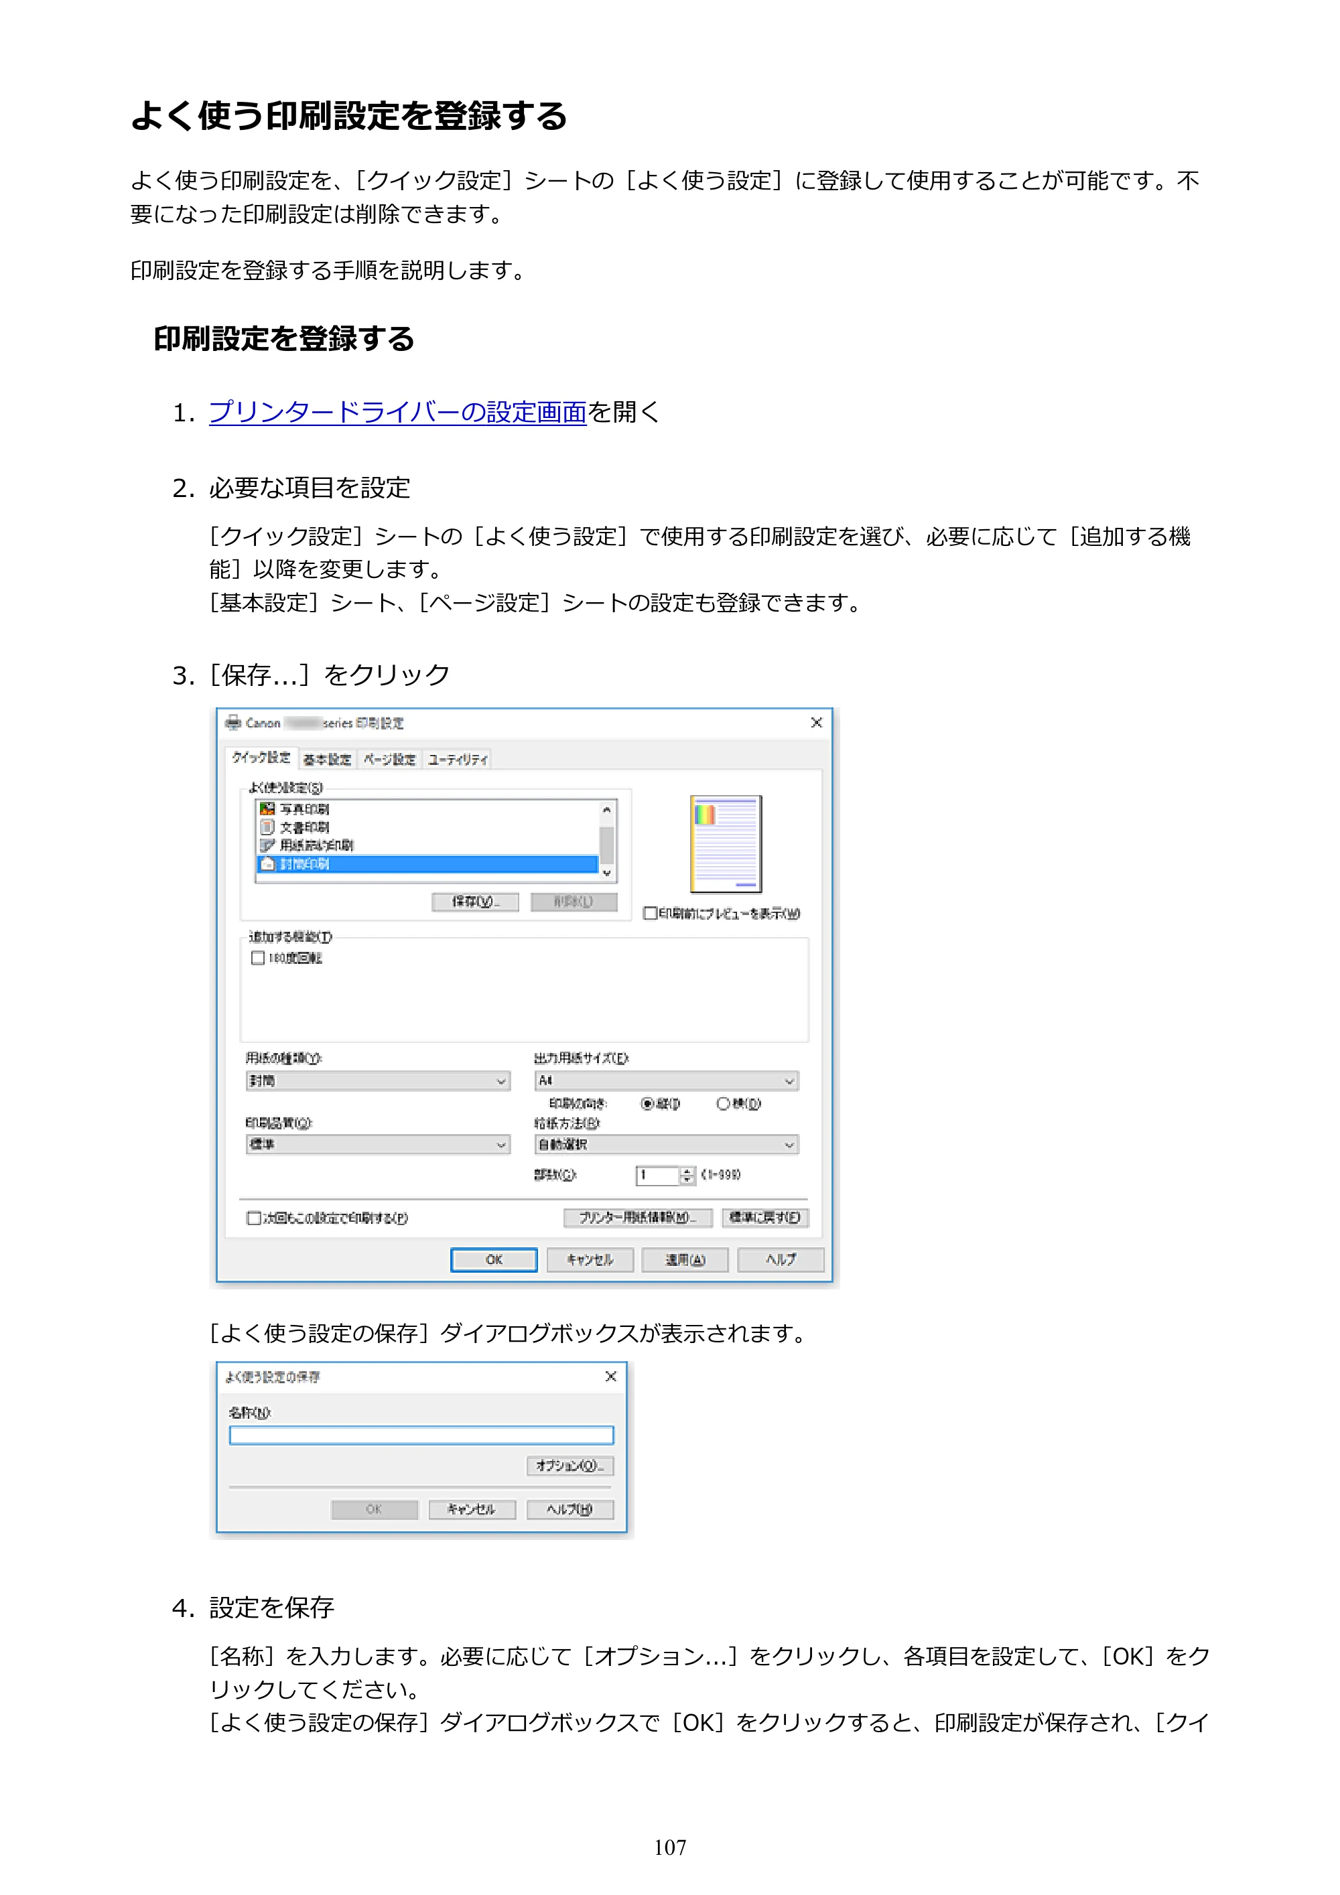Screen dimensions: 1340x1895
Task: Select the 用紙節約印刷 list entry text
Action: pos(316,845)
